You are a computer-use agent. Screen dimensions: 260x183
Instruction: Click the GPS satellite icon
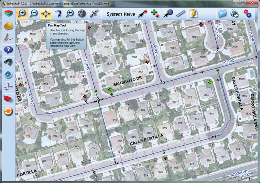(93, 13)
